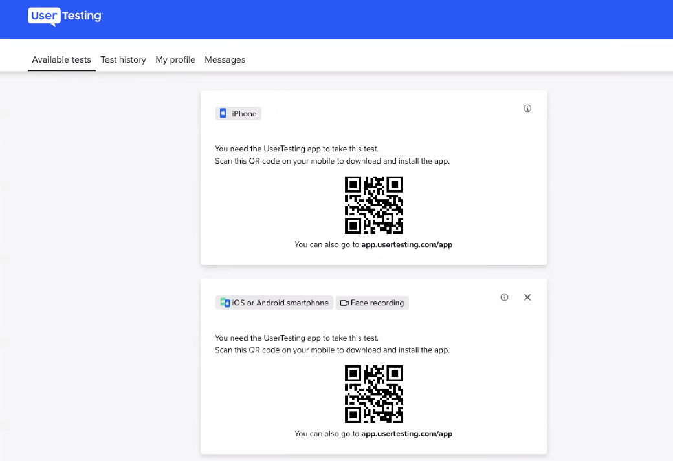Click the 'You need the UserTesting app' text in the iPhone card
This screenshot has width=673, height=461.
[x=296, y=149]
